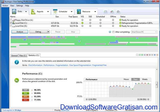The width and height of the screenshot is (160, 112).
Task: Click the Resource chart icon
Action: [79, 11]
